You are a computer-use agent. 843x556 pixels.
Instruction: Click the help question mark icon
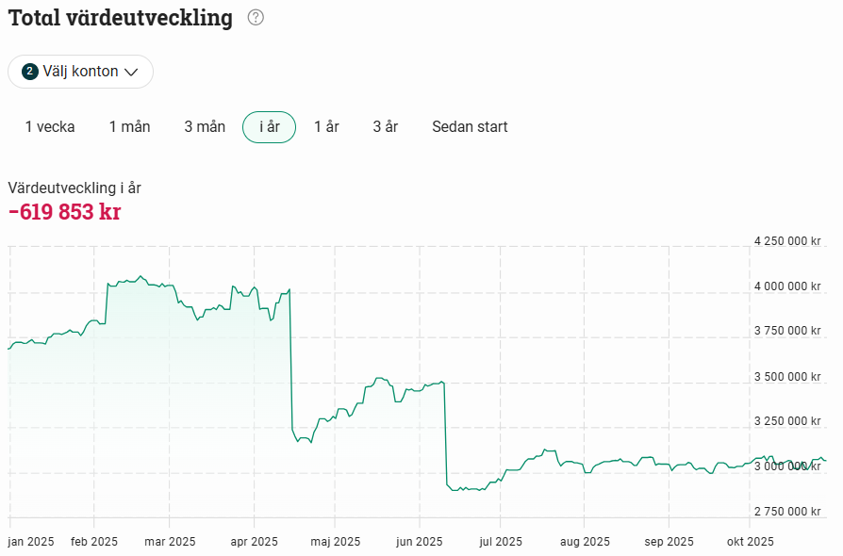tap(256, 18)
